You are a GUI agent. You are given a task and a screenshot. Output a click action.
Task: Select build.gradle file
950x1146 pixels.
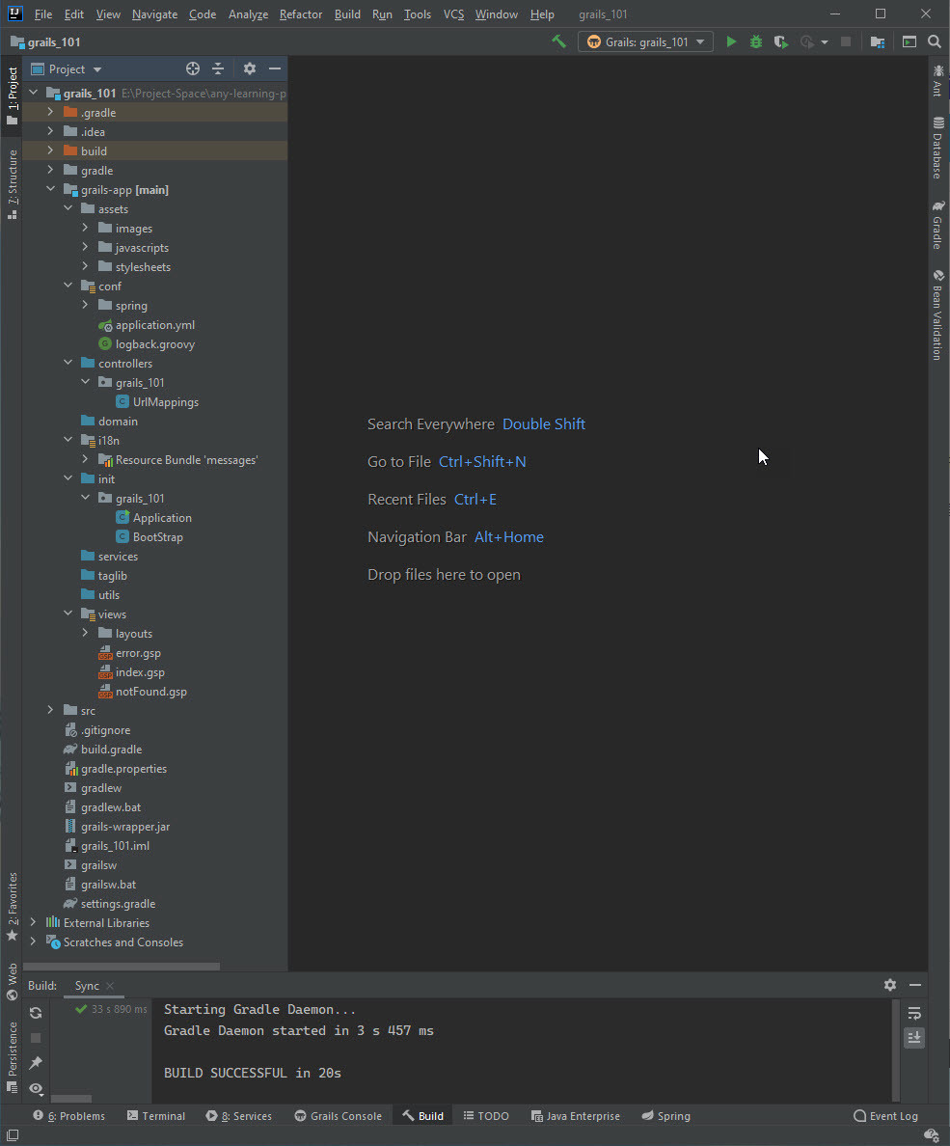(111, 750)
